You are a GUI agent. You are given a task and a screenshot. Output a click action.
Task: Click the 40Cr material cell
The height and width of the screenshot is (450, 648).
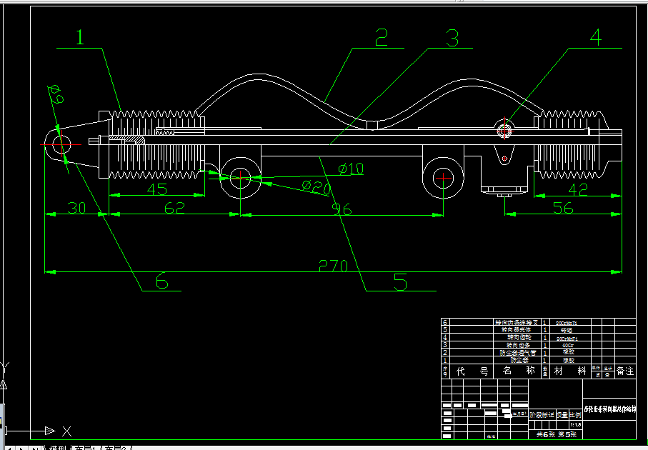[568, 345]
